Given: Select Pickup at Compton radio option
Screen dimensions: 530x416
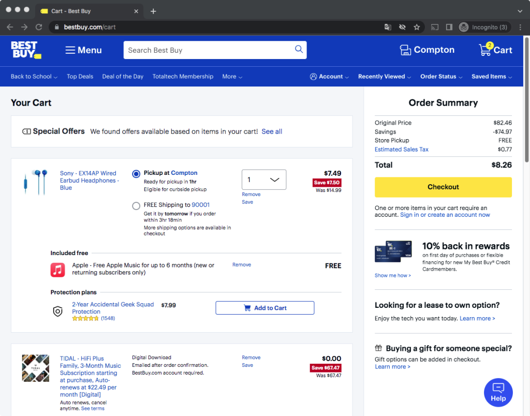Looking at the screenshot, I should (x=136, y=174).
